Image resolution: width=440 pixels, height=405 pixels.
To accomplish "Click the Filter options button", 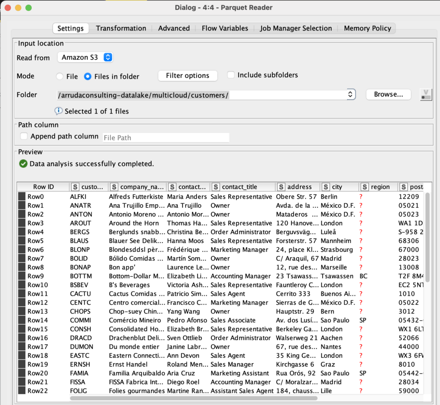I will (x=187, y=76).
